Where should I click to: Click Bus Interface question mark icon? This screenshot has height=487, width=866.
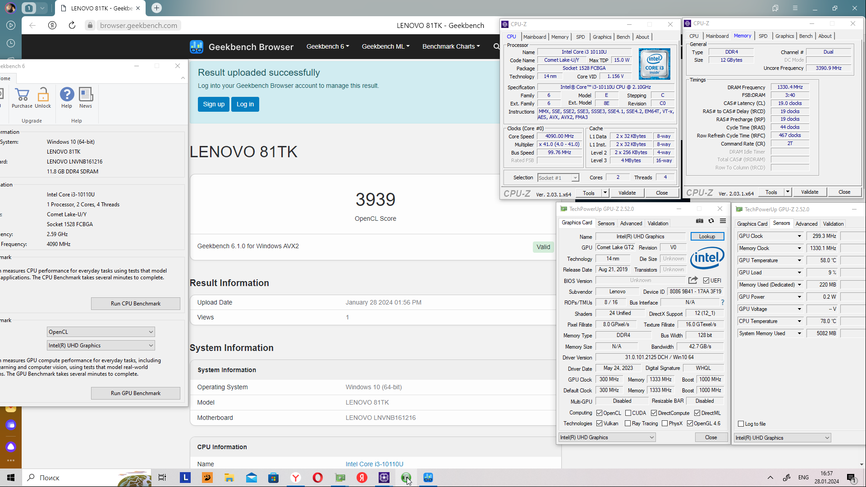(x=722, y=302)
